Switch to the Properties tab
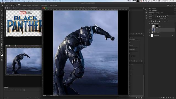This screenshot has height=99, width=176. pyautogui.click(x=154, y=9)
